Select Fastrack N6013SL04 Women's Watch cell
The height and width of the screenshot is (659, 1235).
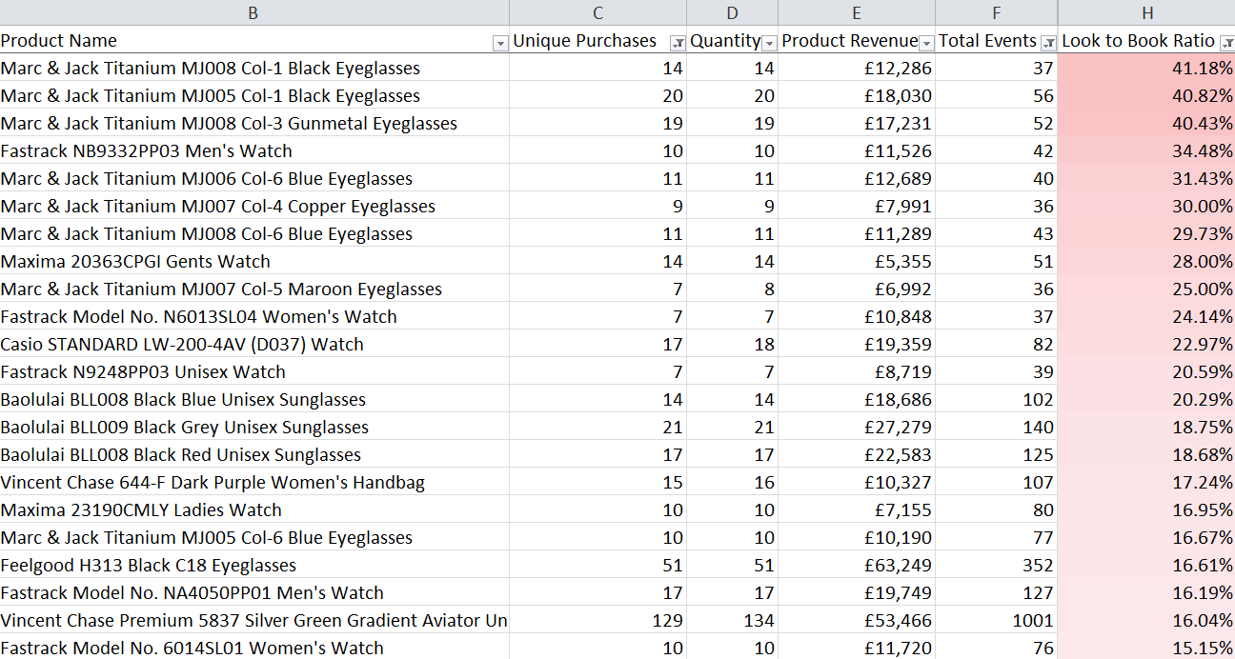pos(254,316)
